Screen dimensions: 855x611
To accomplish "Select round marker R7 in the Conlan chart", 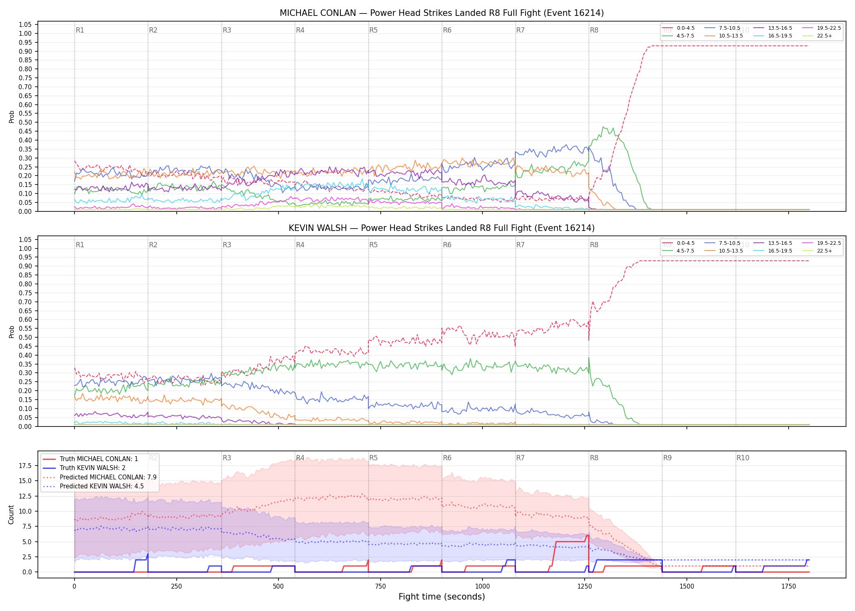I will pos(520,30).
